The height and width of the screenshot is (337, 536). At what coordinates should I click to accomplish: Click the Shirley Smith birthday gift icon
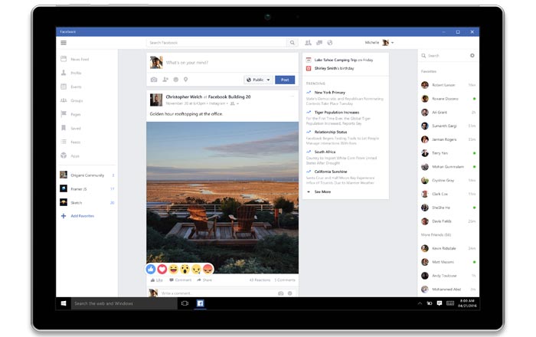[309, 68]
